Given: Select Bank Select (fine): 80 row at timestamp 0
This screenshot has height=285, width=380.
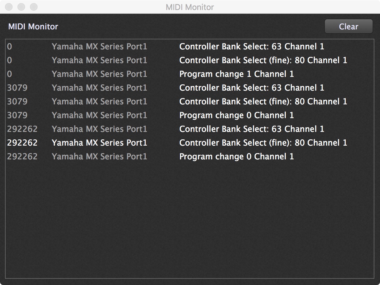Looking at the screenshot, I should tap(190, 60).
